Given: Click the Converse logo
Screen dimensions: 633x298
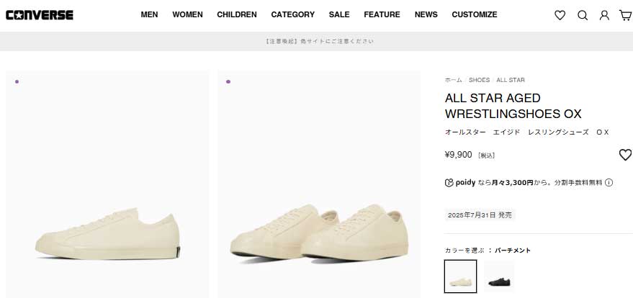Looking at the screenshot, I should tap(39, 14).
